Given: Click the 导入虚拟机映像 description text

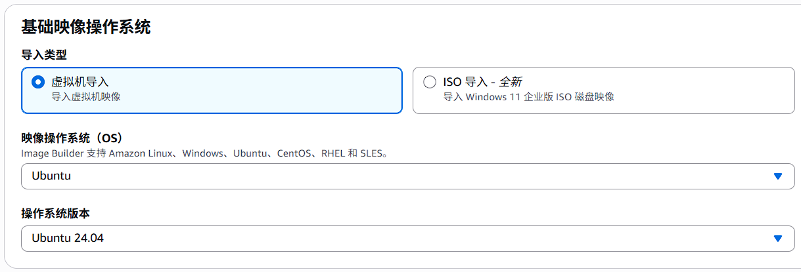Looking at the screenshot, I should (x=86, y=97).
